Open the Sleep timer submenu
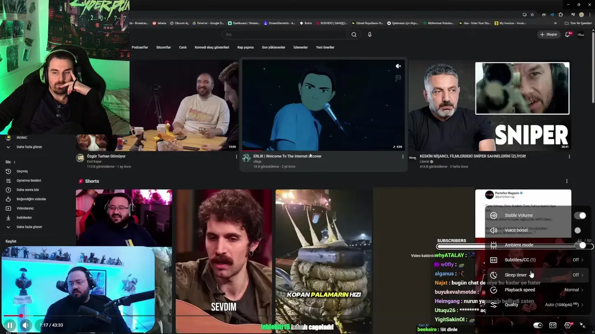The width and height of the screenshot is (595, 334). click(537, 275)
